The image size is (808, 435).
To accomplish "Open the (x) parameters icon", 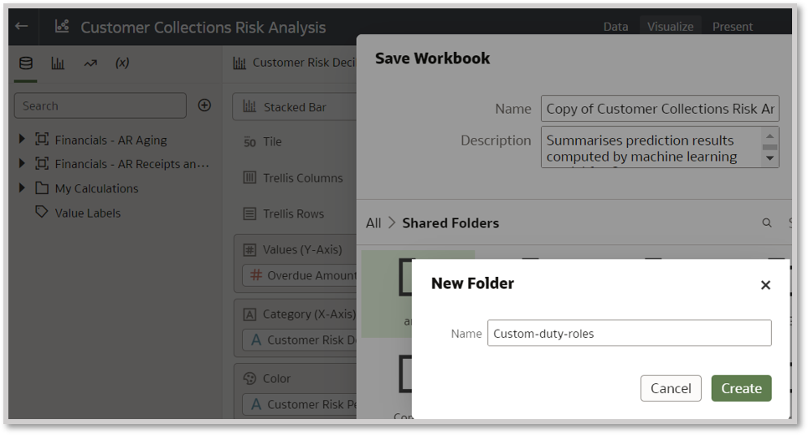I will (122, 63).
